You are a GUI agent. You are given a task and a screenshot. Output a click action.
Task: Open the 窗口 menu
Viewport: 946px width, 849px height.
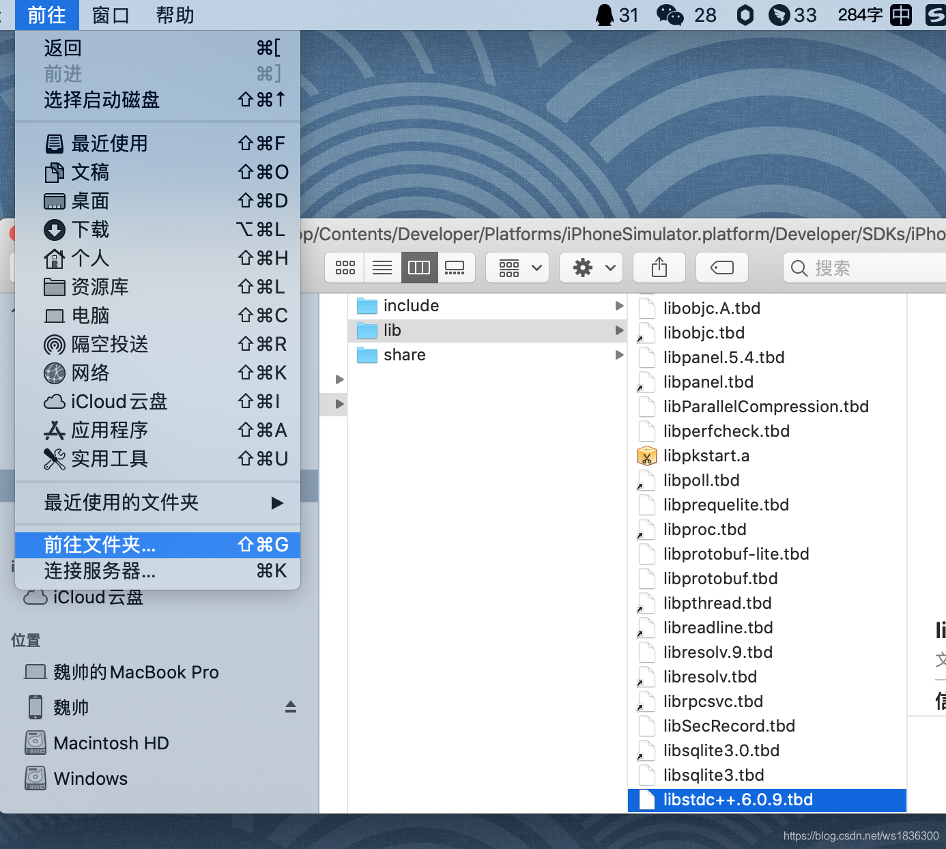(x=111, y=15)
